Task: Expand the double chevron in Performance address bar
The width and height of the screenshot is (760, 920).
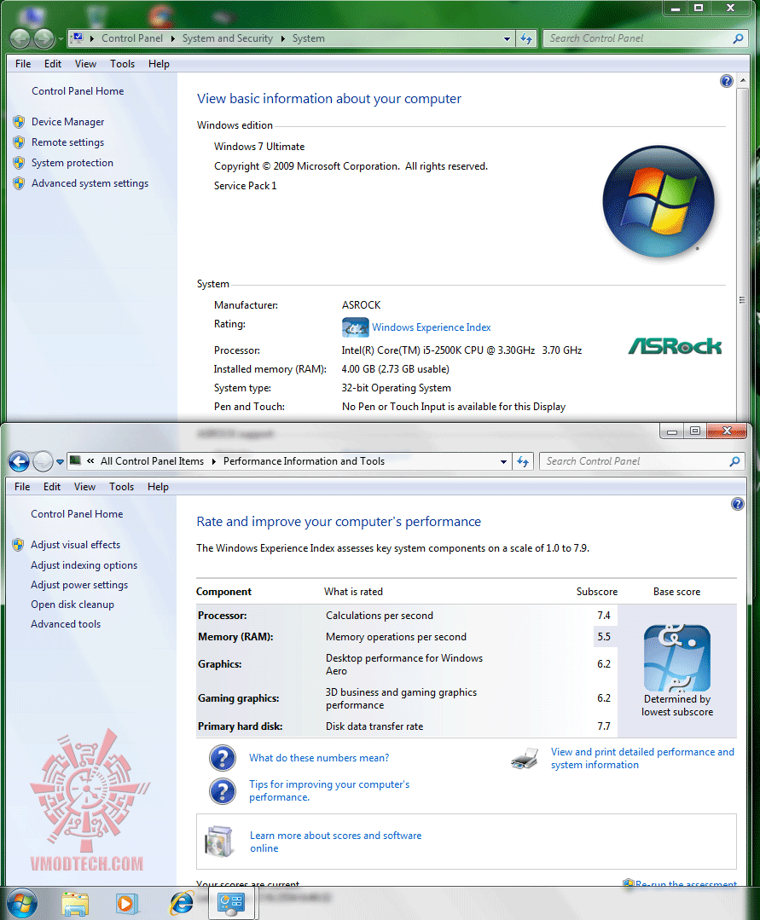Action: pyautogui.click(x=90, y=461)
